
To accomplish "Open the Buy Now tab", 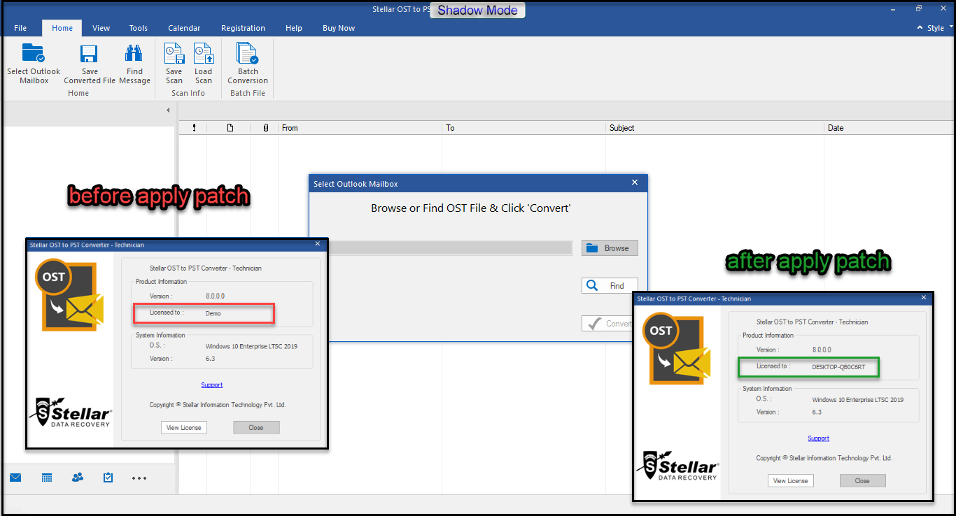I will coord(339,28).
